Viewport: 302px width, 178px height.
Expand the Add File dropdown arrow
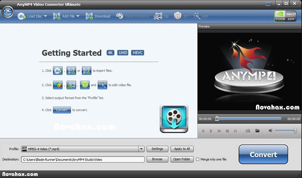tap(78, 16)
